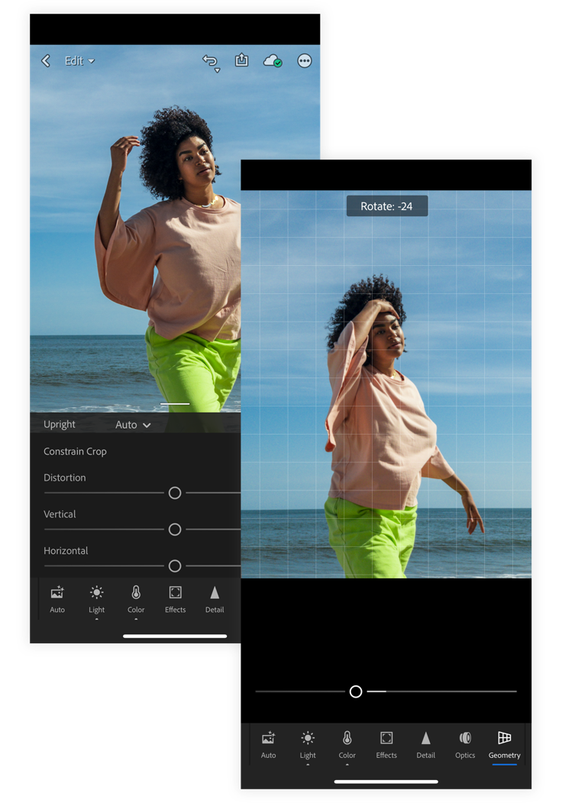Select Effects tool in right phone toolbar

386,745
